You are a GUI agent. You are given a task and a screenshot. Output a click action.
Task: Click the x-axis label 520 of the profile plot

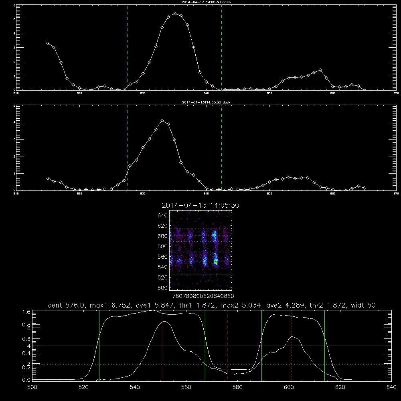(83, 387)
